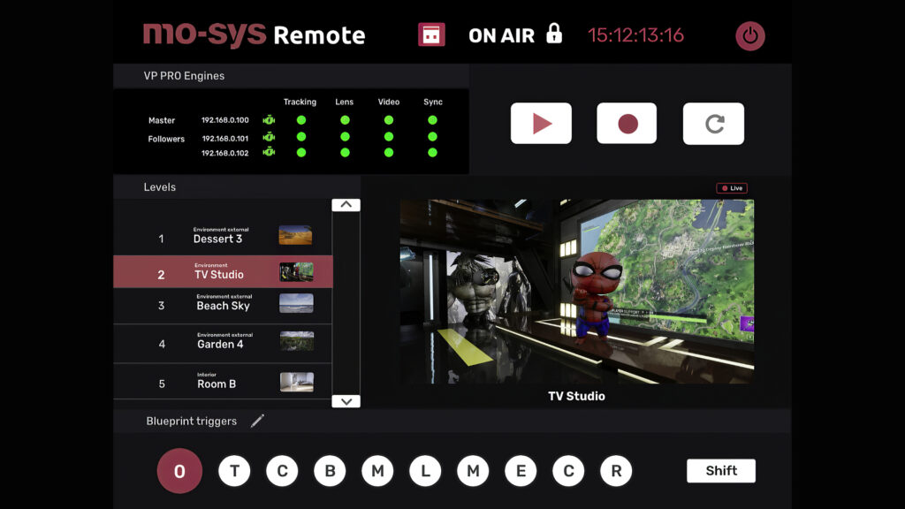This screenshot has height=509, width=905.
Task: Trigger blueprint button E
Action: click(521, 471)
